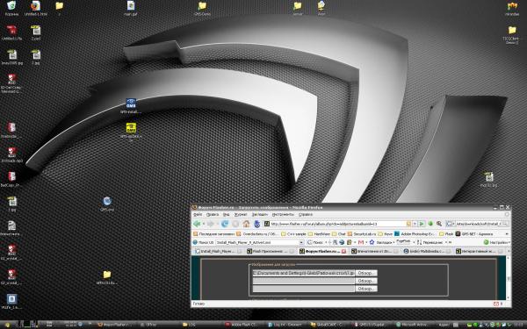The width and height of the screenshot is (527, 329).
Task: Select the BadCopy desktop icon
Action: (x=11, y=179)
